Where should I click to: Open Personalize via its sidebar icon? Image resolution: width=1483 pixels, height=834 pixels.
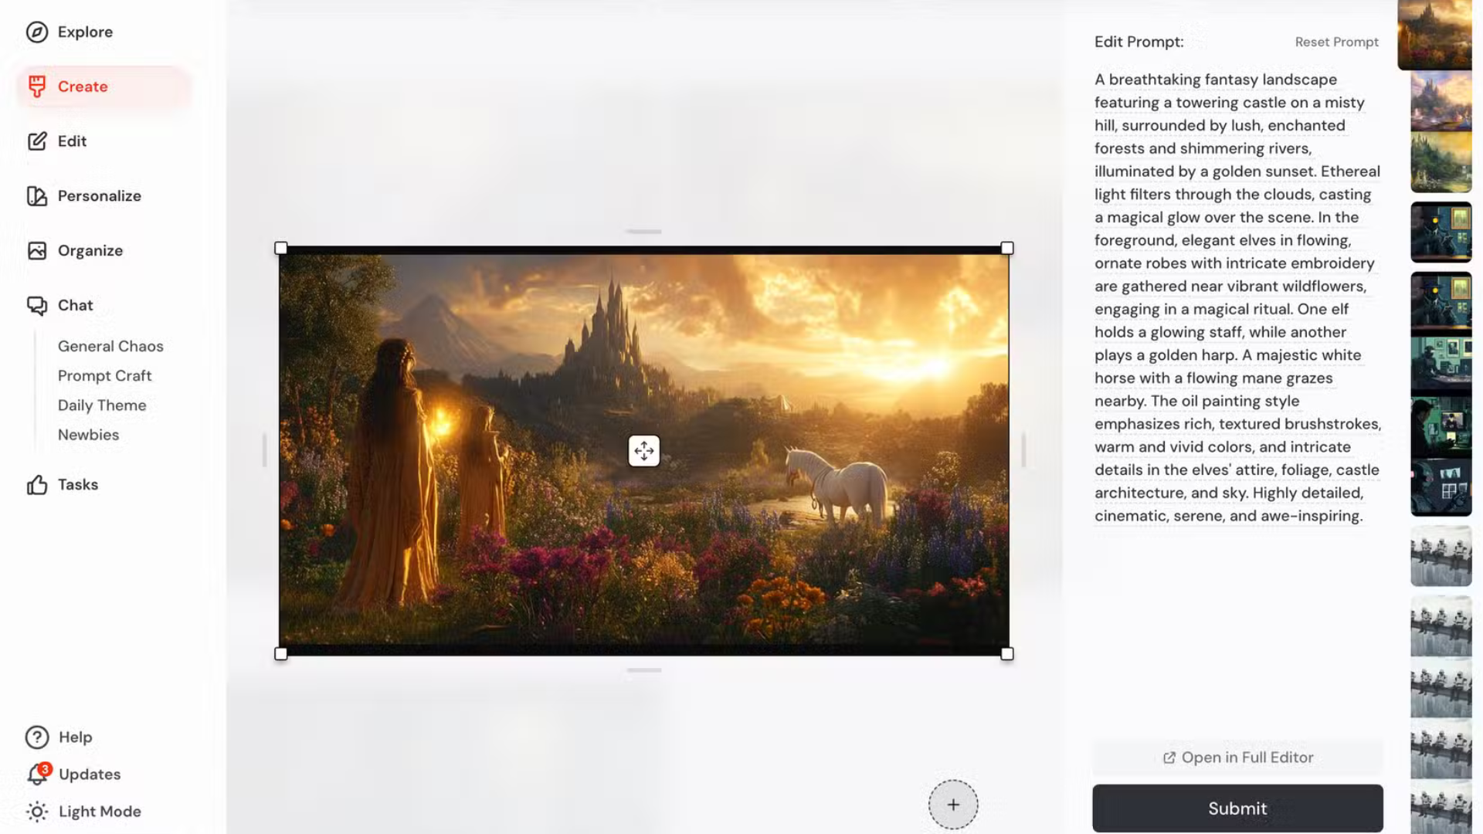36,196
